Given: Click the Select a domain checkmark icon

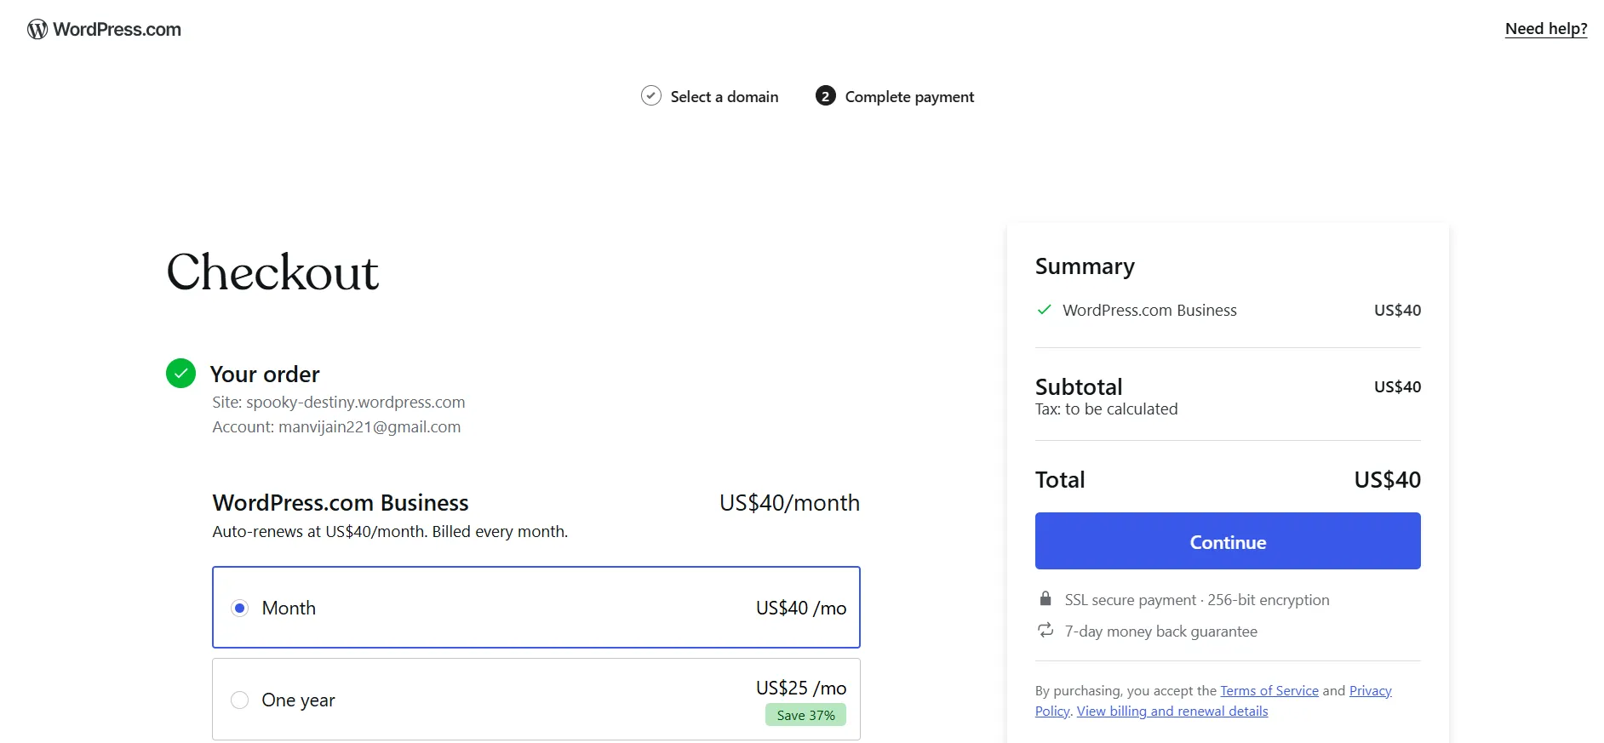Looking at the screenshot, I should tap(651, 95).
